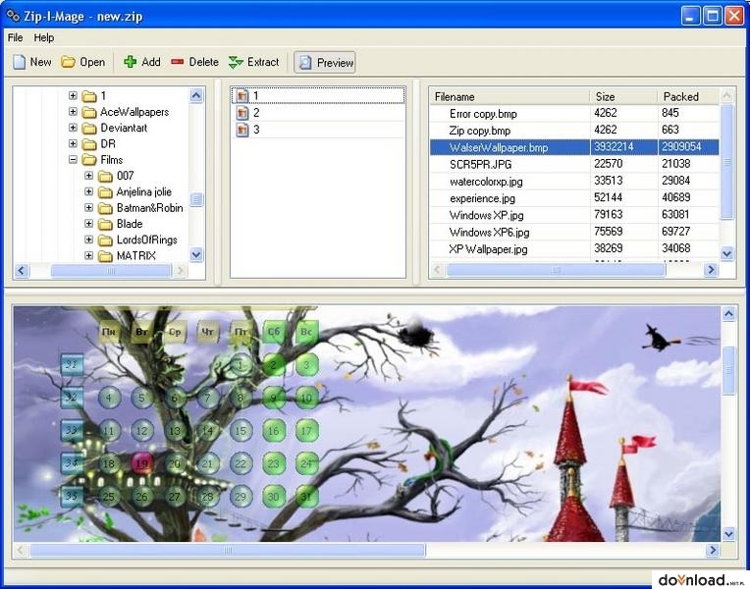The height and width of the screenshot is (589, 750).
Task: Select archive item 1 icon in middle list
Action: click(x=243, y=96)
